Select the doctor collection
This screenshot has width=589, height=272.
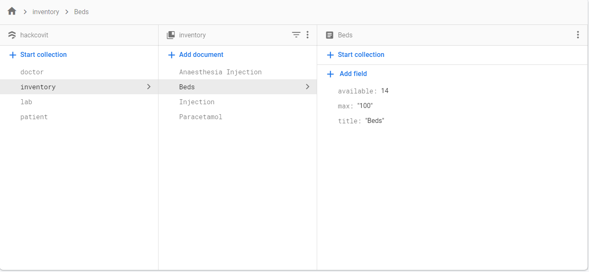32,72
